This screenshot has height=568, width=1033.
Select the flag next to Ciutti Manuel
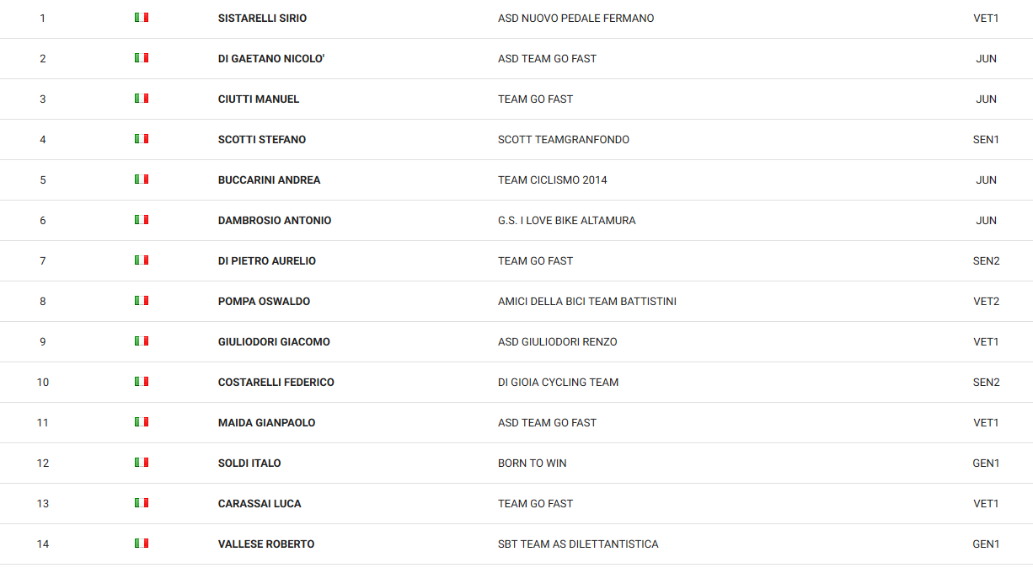point(142,99)
